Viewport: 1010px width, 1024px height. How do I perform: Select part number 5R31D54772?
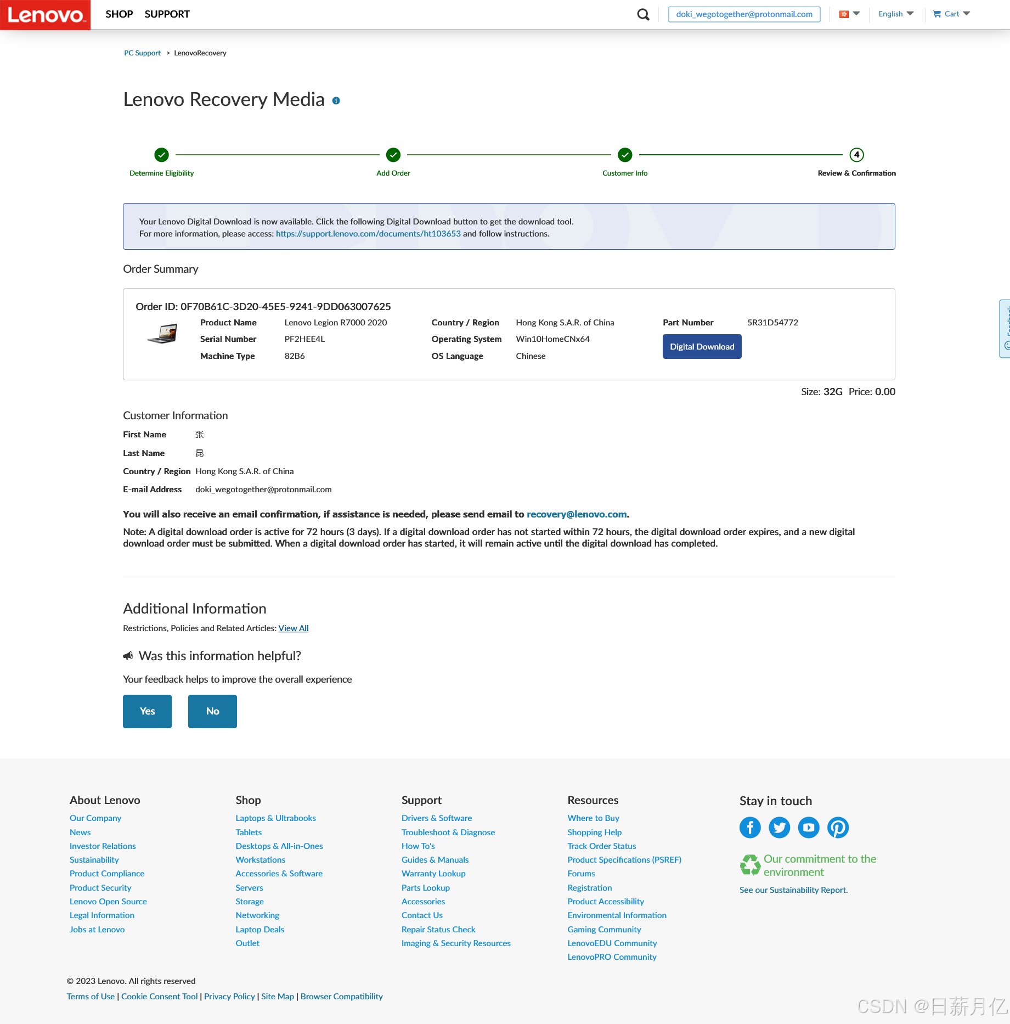point(772,323)
